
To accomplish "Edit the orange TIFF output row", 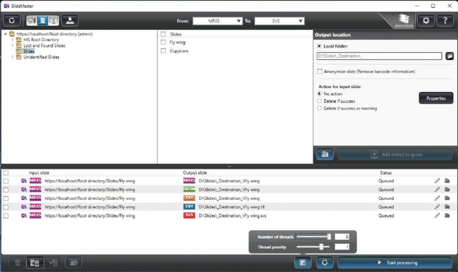I will click(437, 198).
